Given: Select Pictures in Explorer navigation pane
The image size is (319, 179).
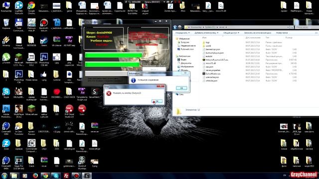Looking at the screenshot, I should (185, 67).
